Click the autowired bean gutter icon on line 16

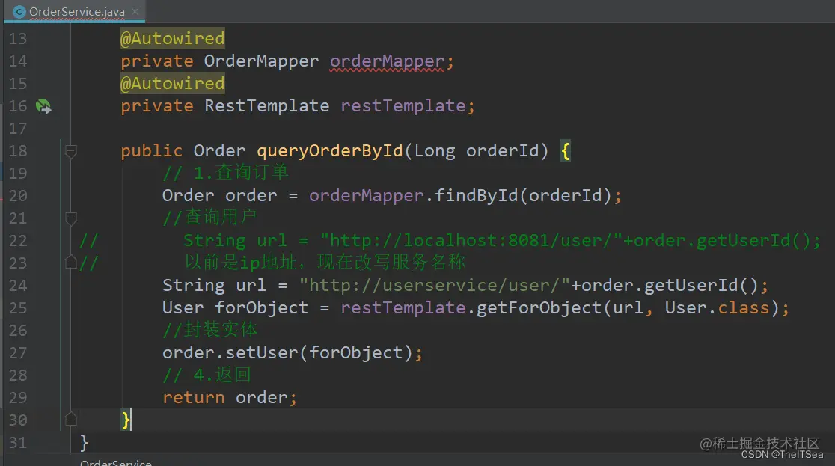tap(43, 106)
